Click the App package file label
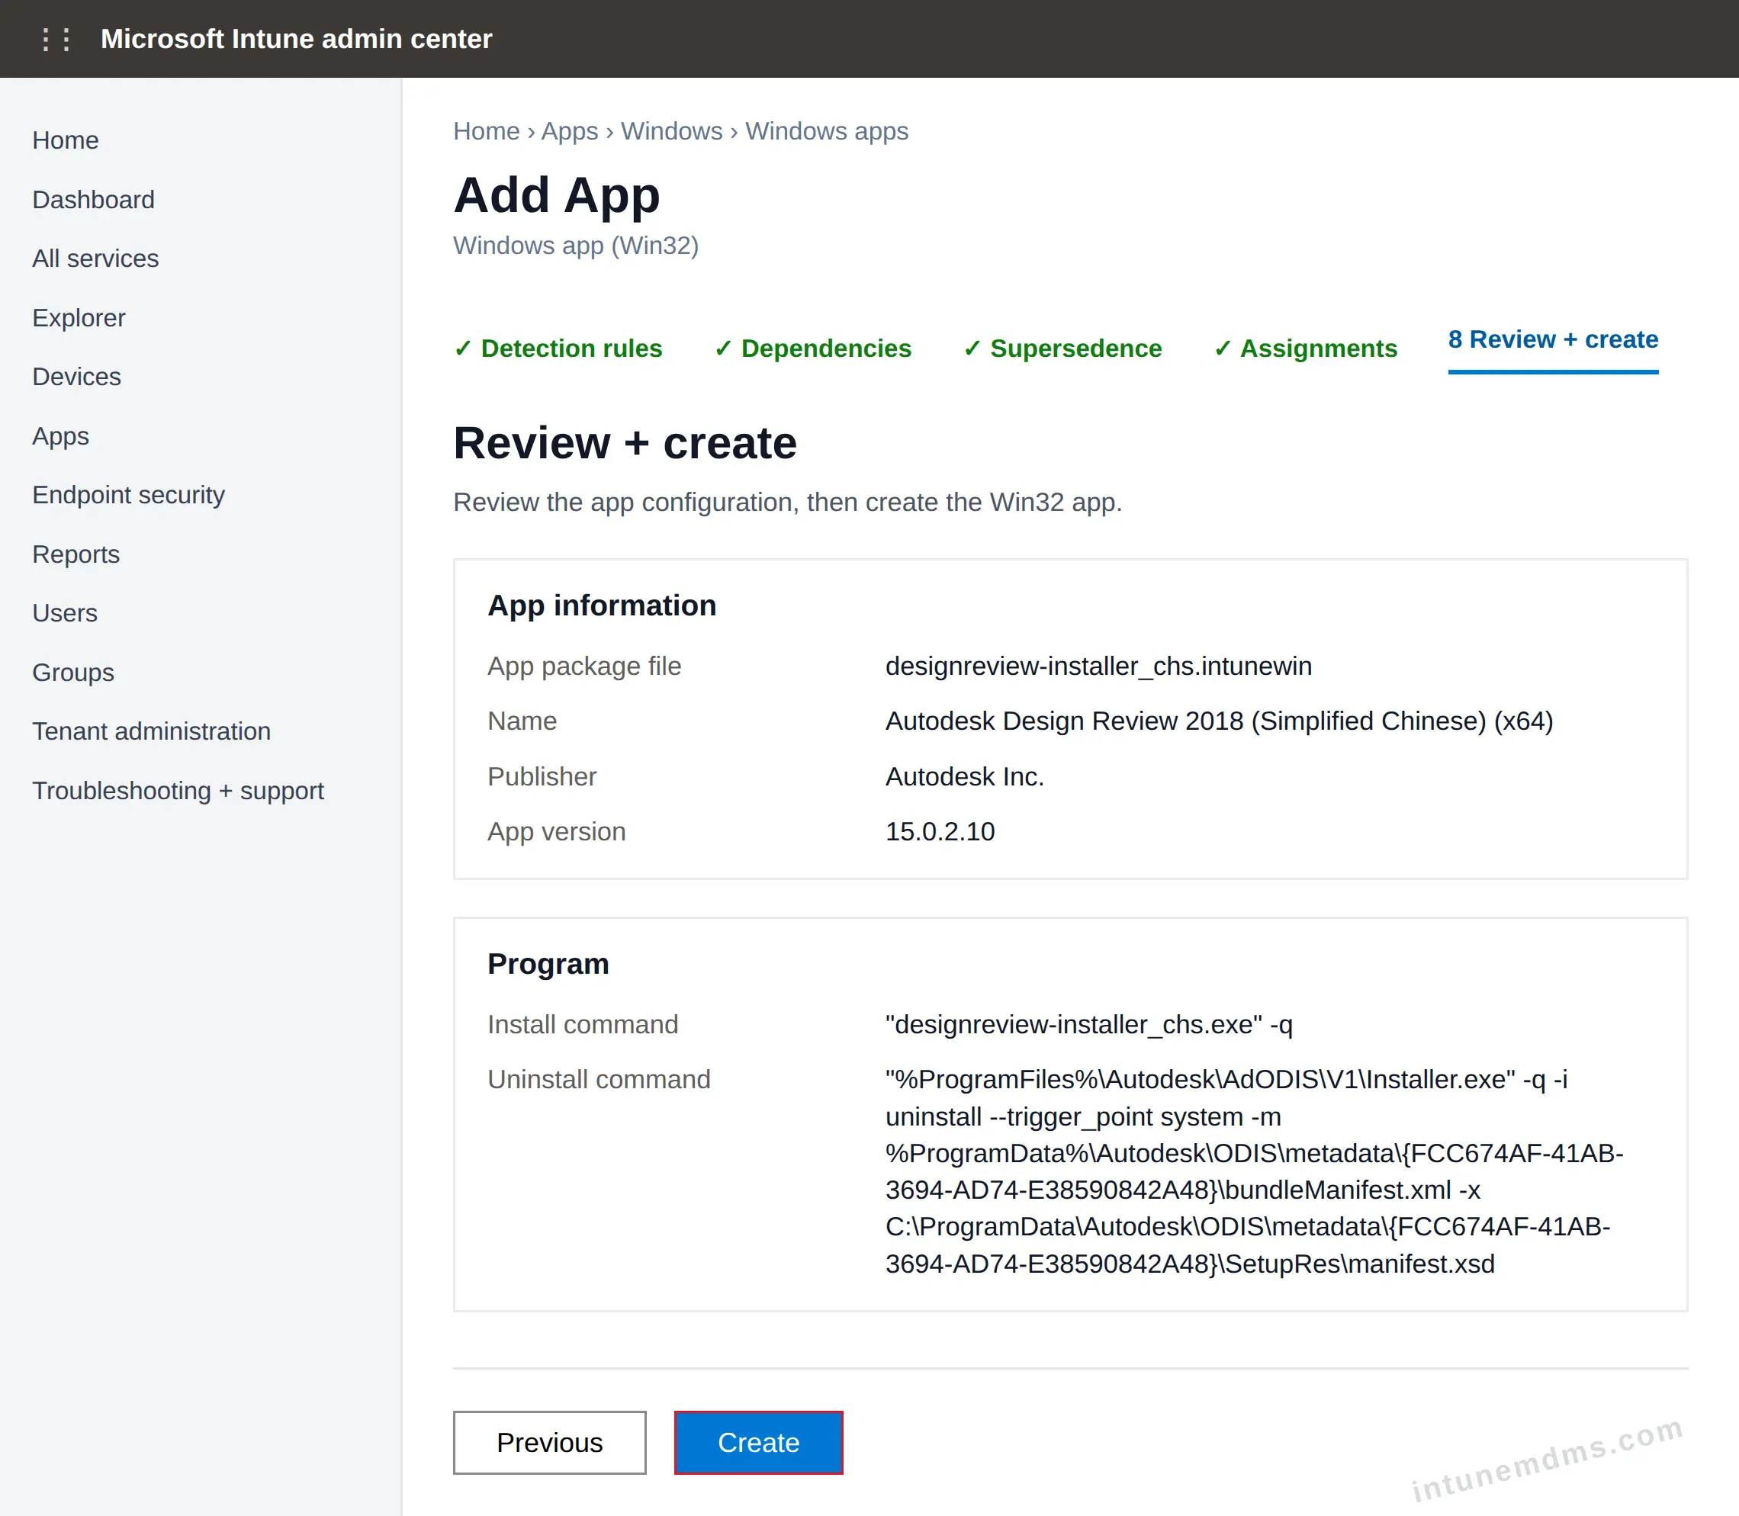This screenshot has width=1739, height=1516. click(584, 666)
